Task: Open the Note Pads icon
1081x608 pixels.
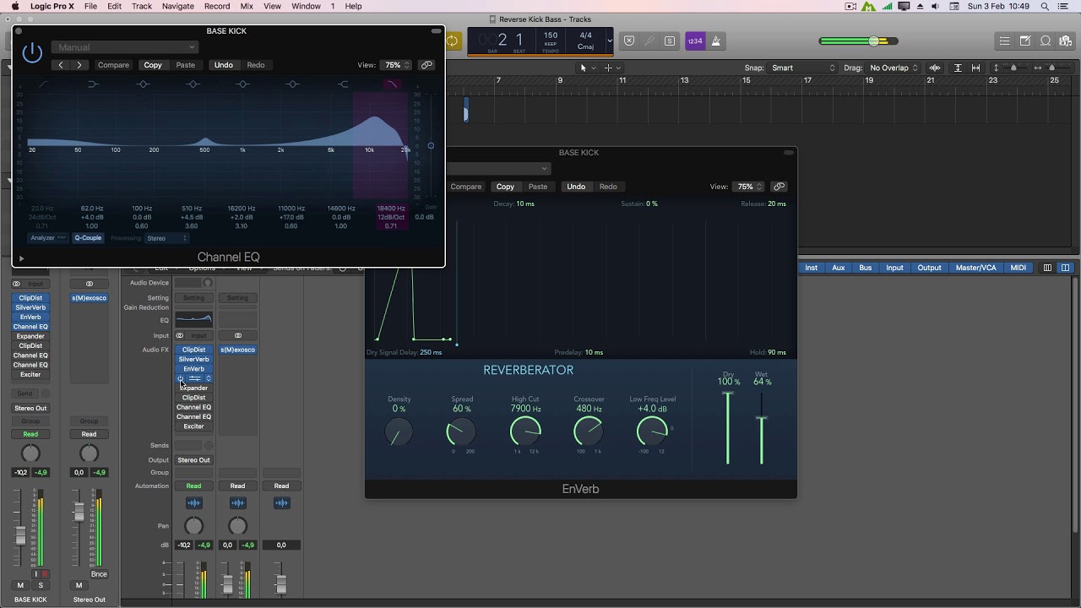Action: [x=1025, y=41]
